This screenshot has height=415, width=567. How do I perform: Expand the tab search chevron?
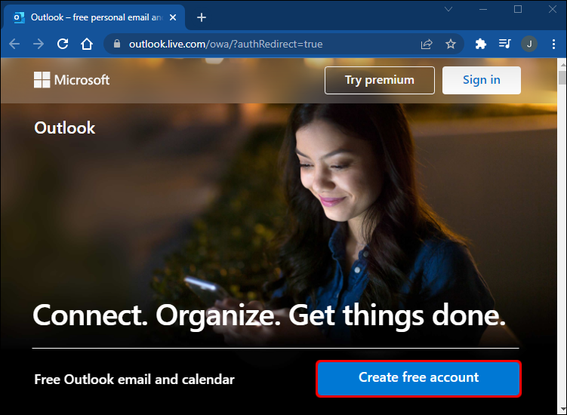point(448,9)
